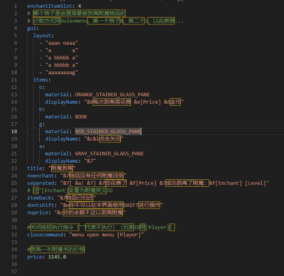Click line number 30 in gutter

pyautogui.click(x=14, y=220)
